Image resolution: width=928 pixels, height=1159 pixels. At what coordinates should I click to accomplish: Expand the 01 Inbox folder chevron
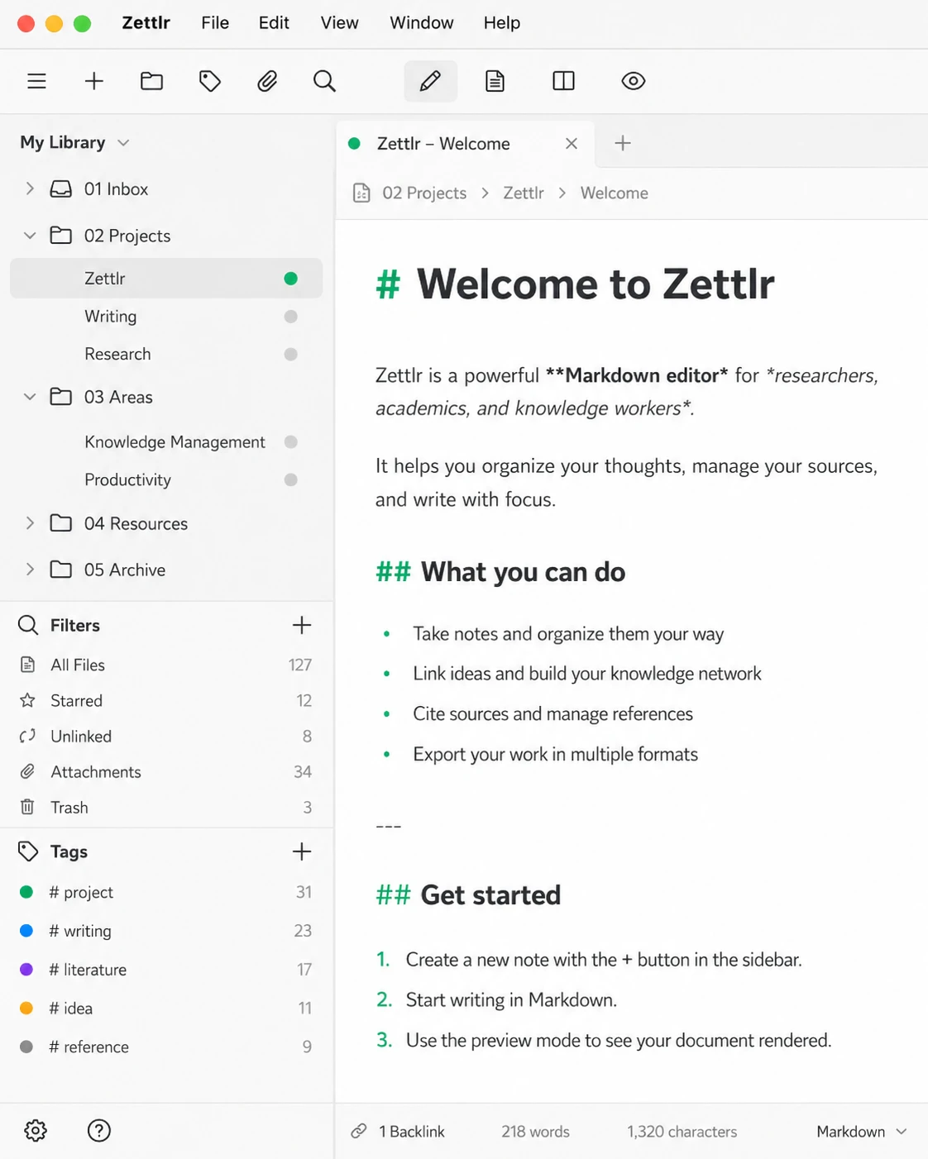pyautogui.click(x=30, y=188)
